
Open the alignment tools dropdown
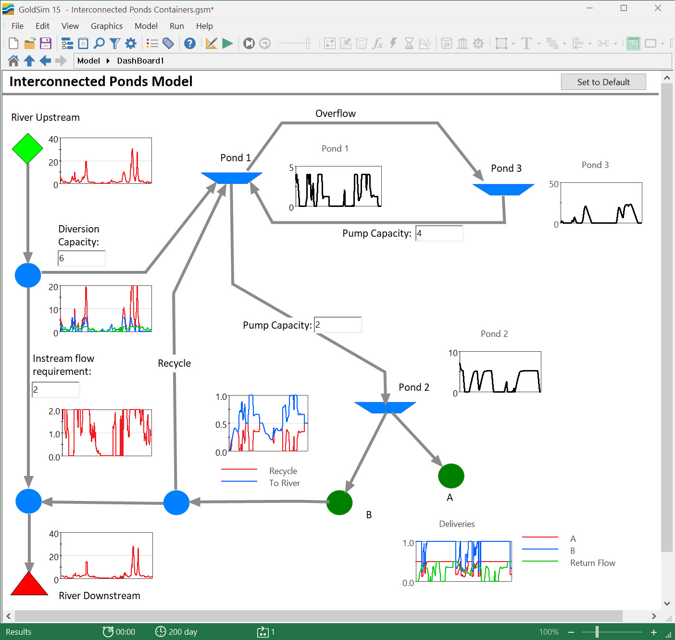point(590,44)
